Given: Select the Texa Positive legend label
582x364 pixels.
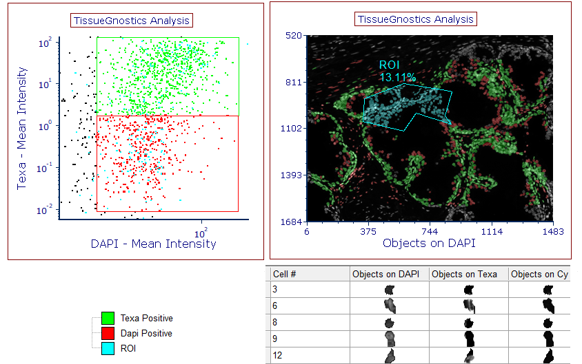Looking at the screenshot, I should (x=146, y=319).
